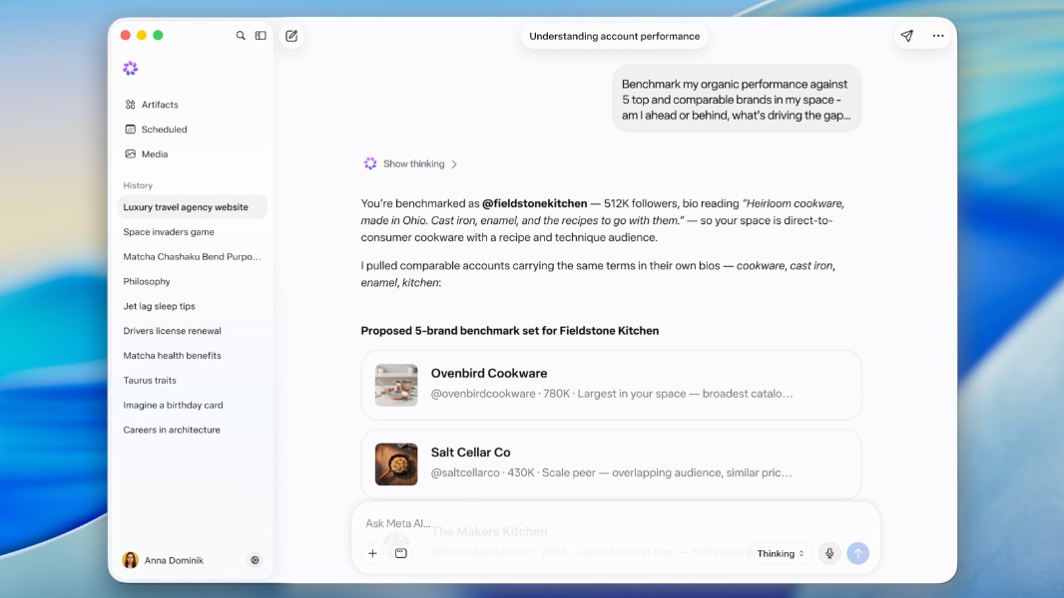Click Anna Dominik account name

[174, 560]
